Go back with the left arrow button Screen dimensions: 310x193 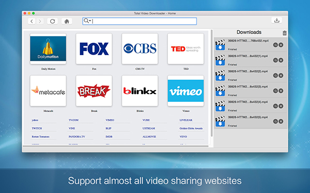(x=32, y=21)
